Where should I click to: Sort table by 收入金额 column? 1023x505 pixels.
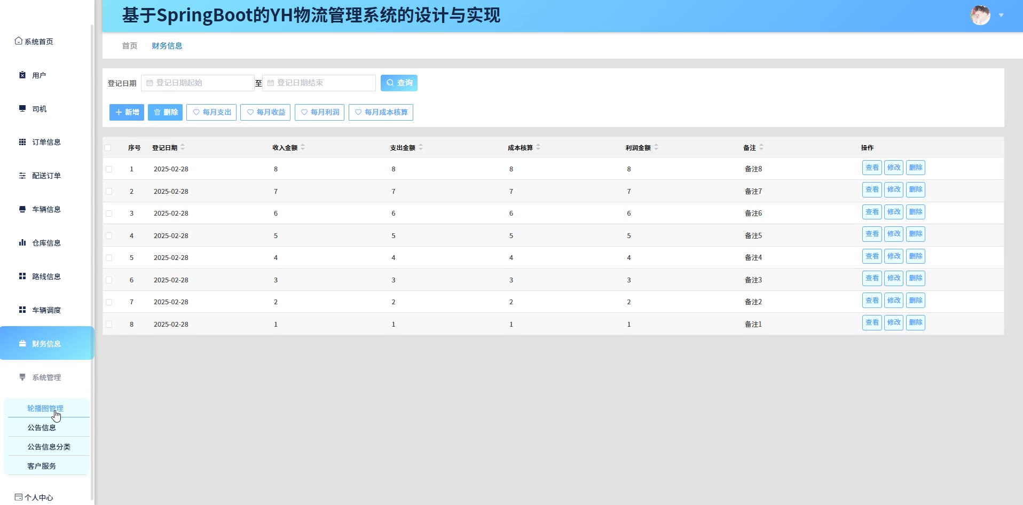pyautogui.click(x=303, y=147)
